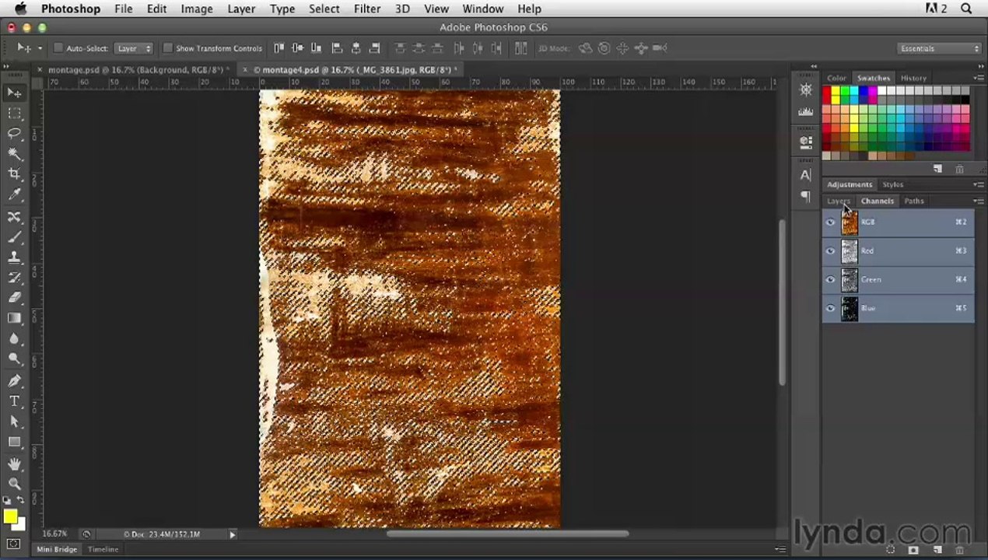988x560 pixels.
Task: Open the Select menu
Action: pos(324,9)
